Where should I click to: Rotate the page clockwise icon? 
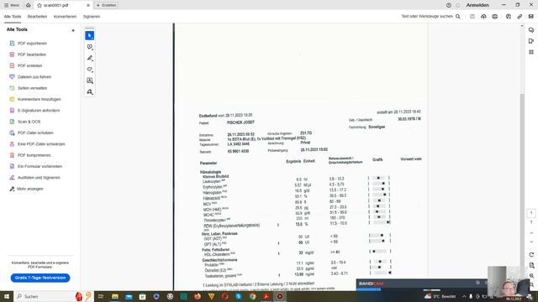coord(531,255)
